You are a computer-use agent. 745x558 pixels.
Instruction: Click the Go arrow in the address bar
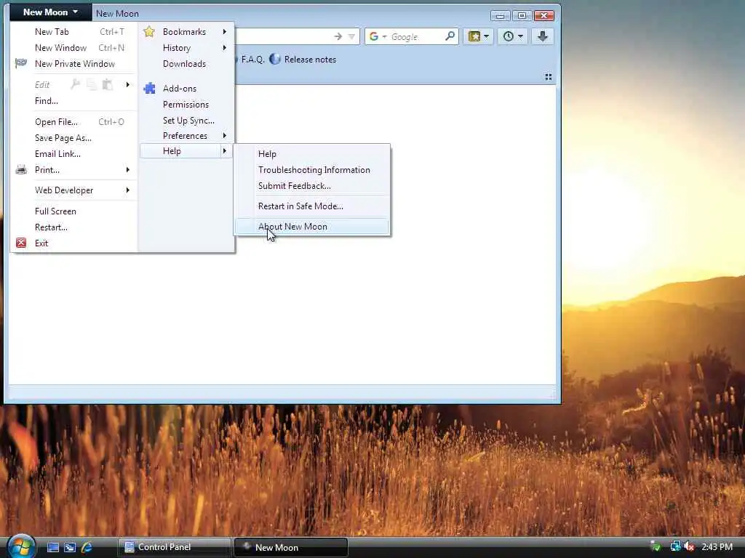pos(338,36)
